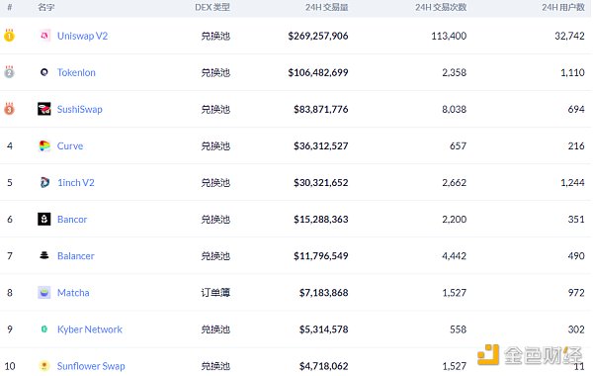The height and width of the screenshot is (376, 593).
Task: Click the 1inch V2 logo icon
Action: [x=44, y=182]
